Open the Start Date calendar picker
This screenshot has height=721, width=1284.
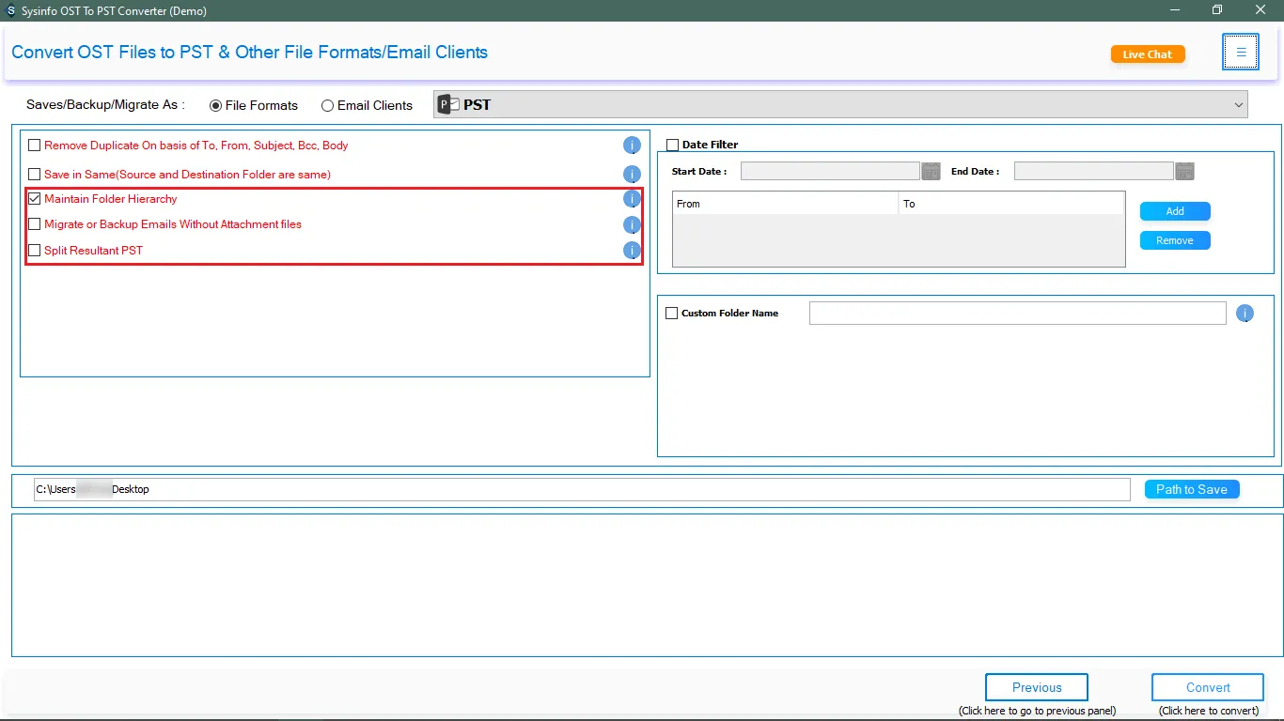click(931, 171)
